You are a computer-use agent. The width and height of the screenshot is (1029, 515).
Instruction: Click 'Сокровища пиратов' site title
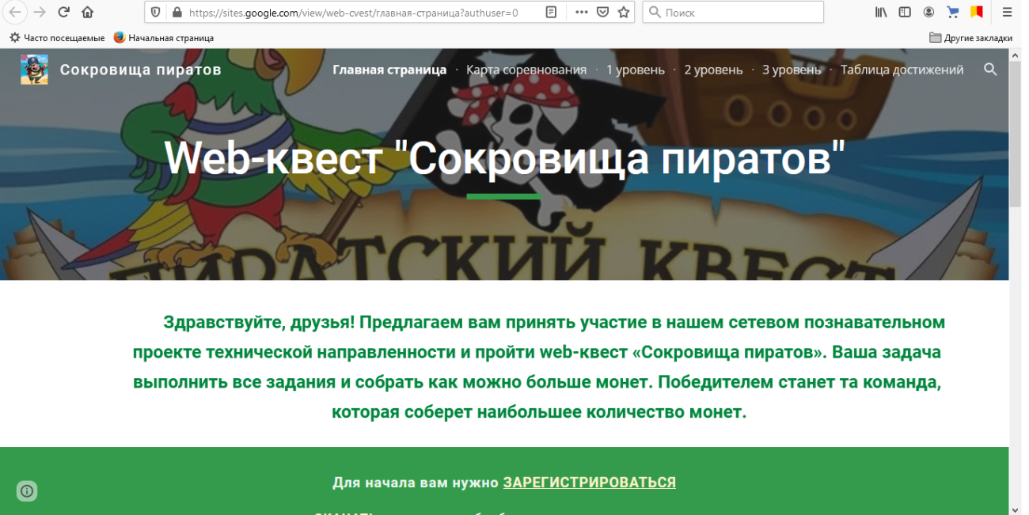point(141,70)
